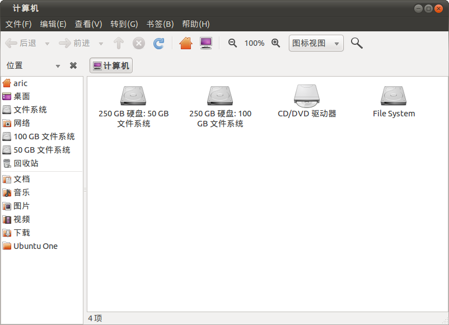
Task: Open the 编辑(E) menu
Action: pos(53,24)
